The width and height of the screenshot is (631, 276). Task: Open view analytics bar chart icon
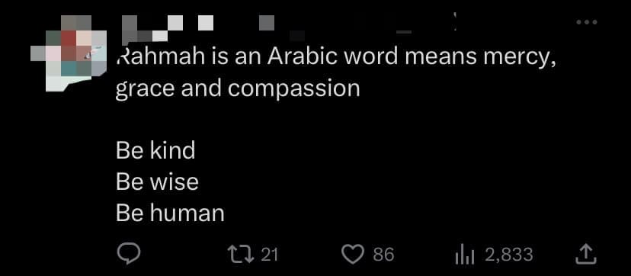pyautogui.click(x=466, y=255)
